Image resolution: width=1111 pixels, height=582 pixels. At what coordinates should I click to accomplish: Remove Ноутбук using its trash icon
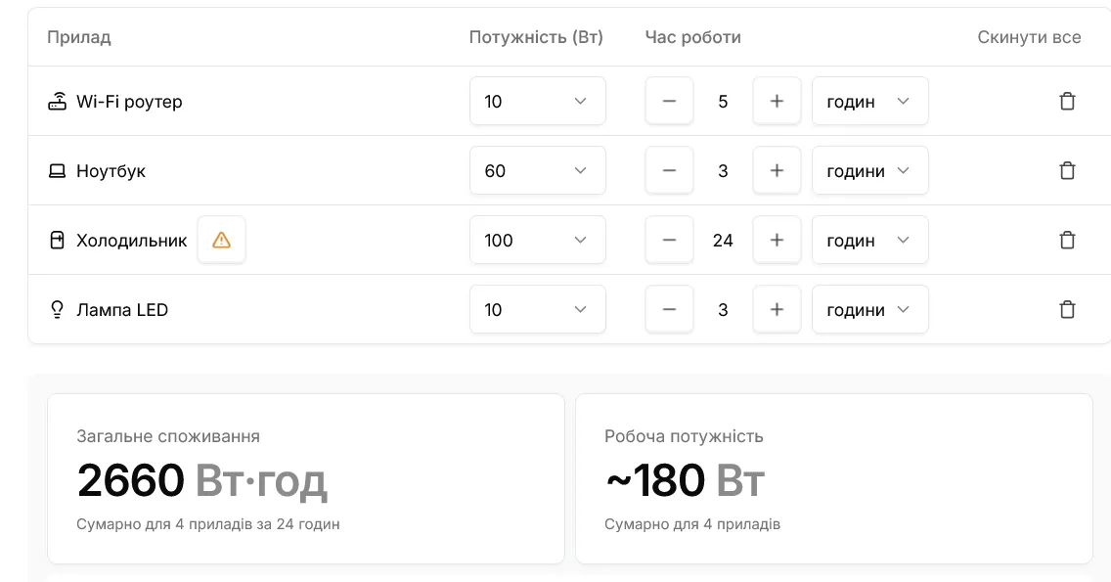(1067, 170)
